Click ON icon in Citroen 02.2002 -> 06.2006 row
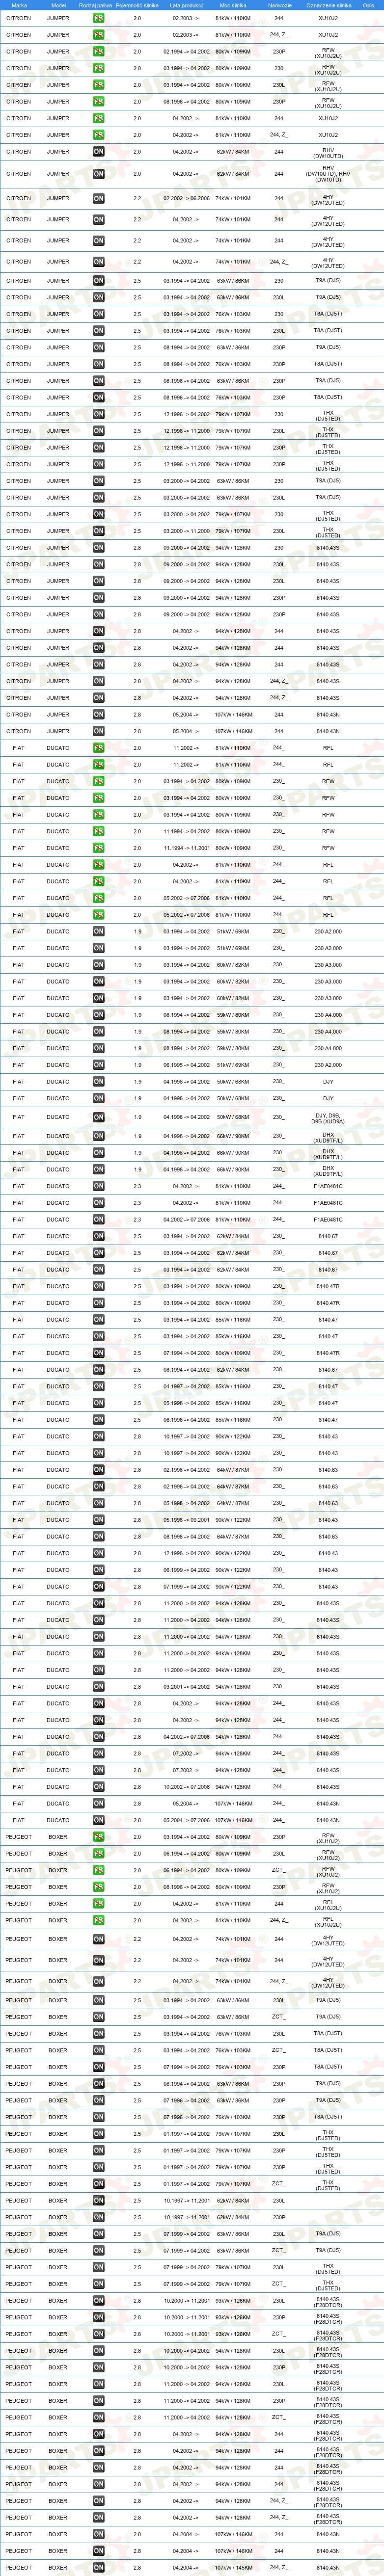Viewport: 384px width, 2576px height. [98, 198]
